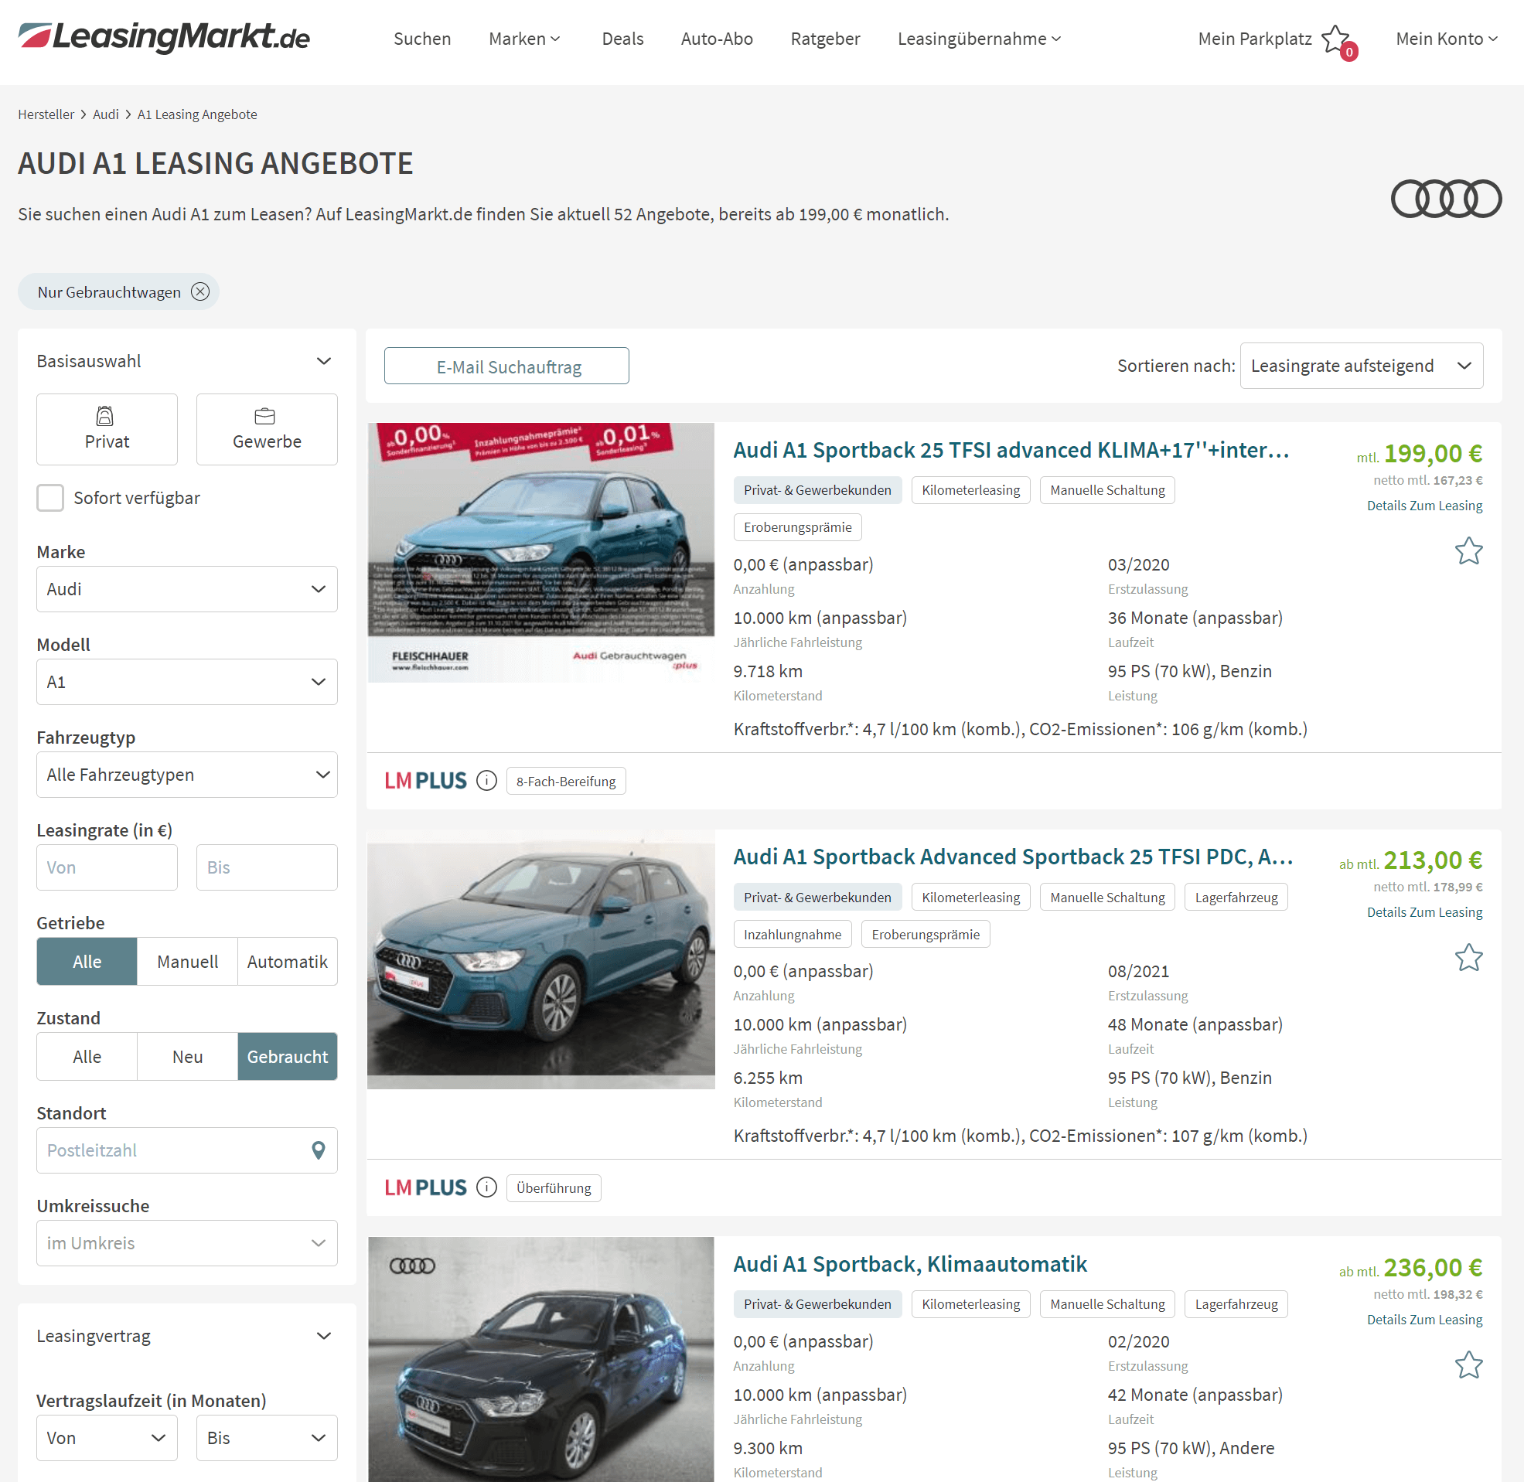The height and width of the screenshot is (1482, 1524).
Task: Go to Auto-Abo
Action: [717, 39]
